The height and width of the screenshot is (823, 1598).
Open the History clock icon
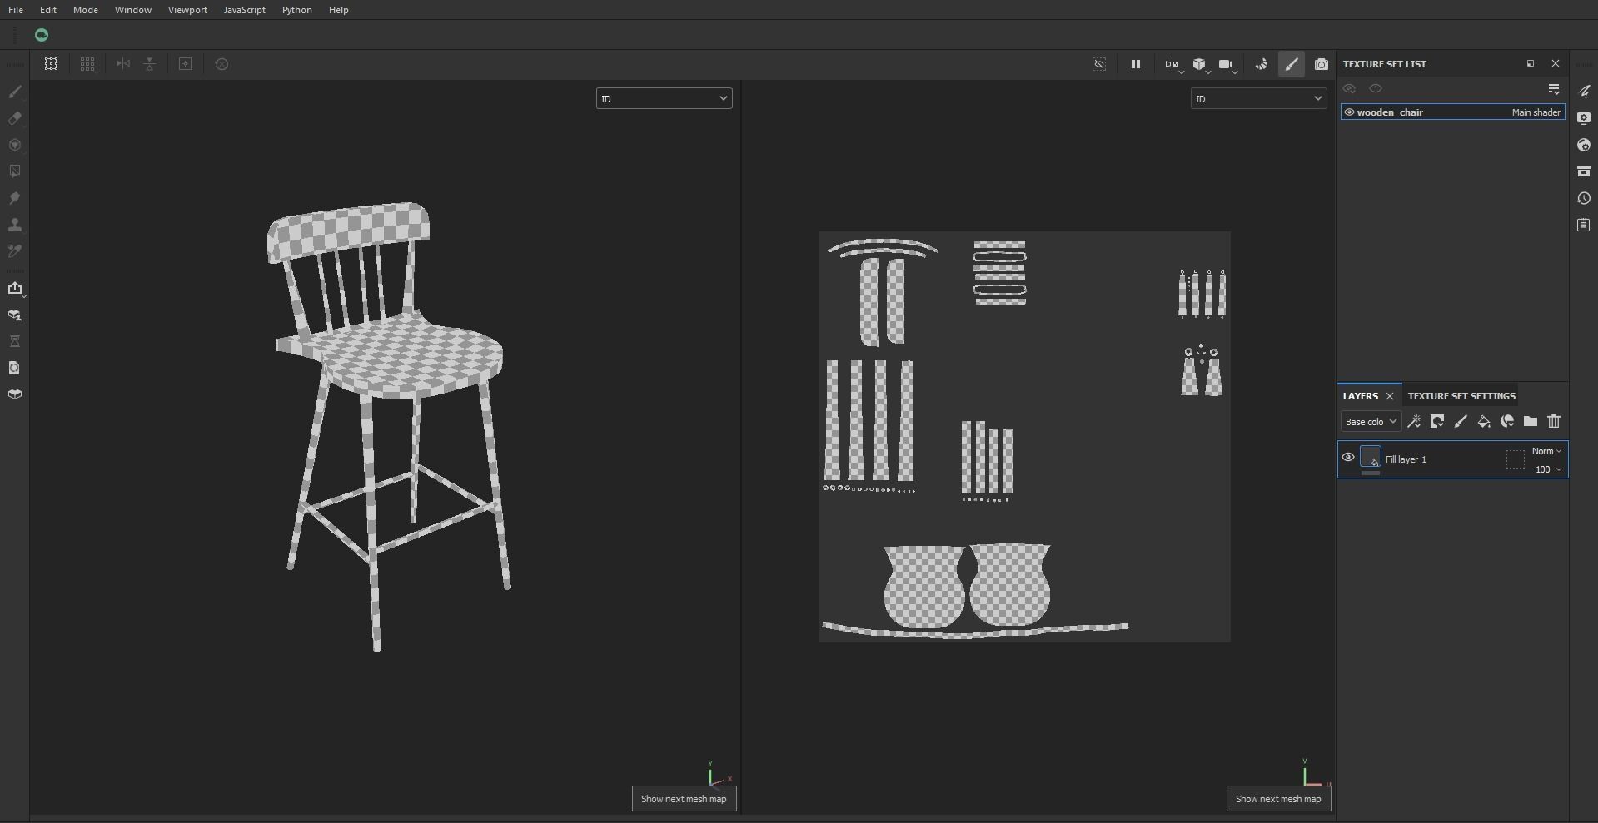[1584, 198]
